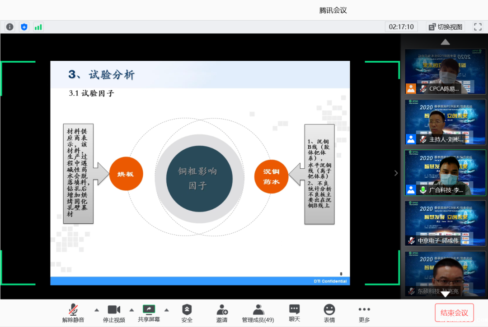Check the network quality signal icon

click(x=38, y=27)
